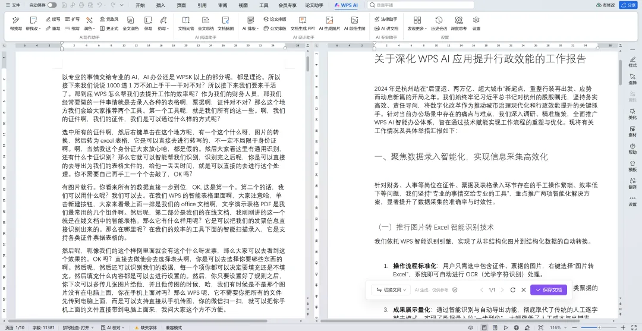Switch to the 开始 home tab
Viewport: 642px width, 331px height.
(x=140, y=5)
